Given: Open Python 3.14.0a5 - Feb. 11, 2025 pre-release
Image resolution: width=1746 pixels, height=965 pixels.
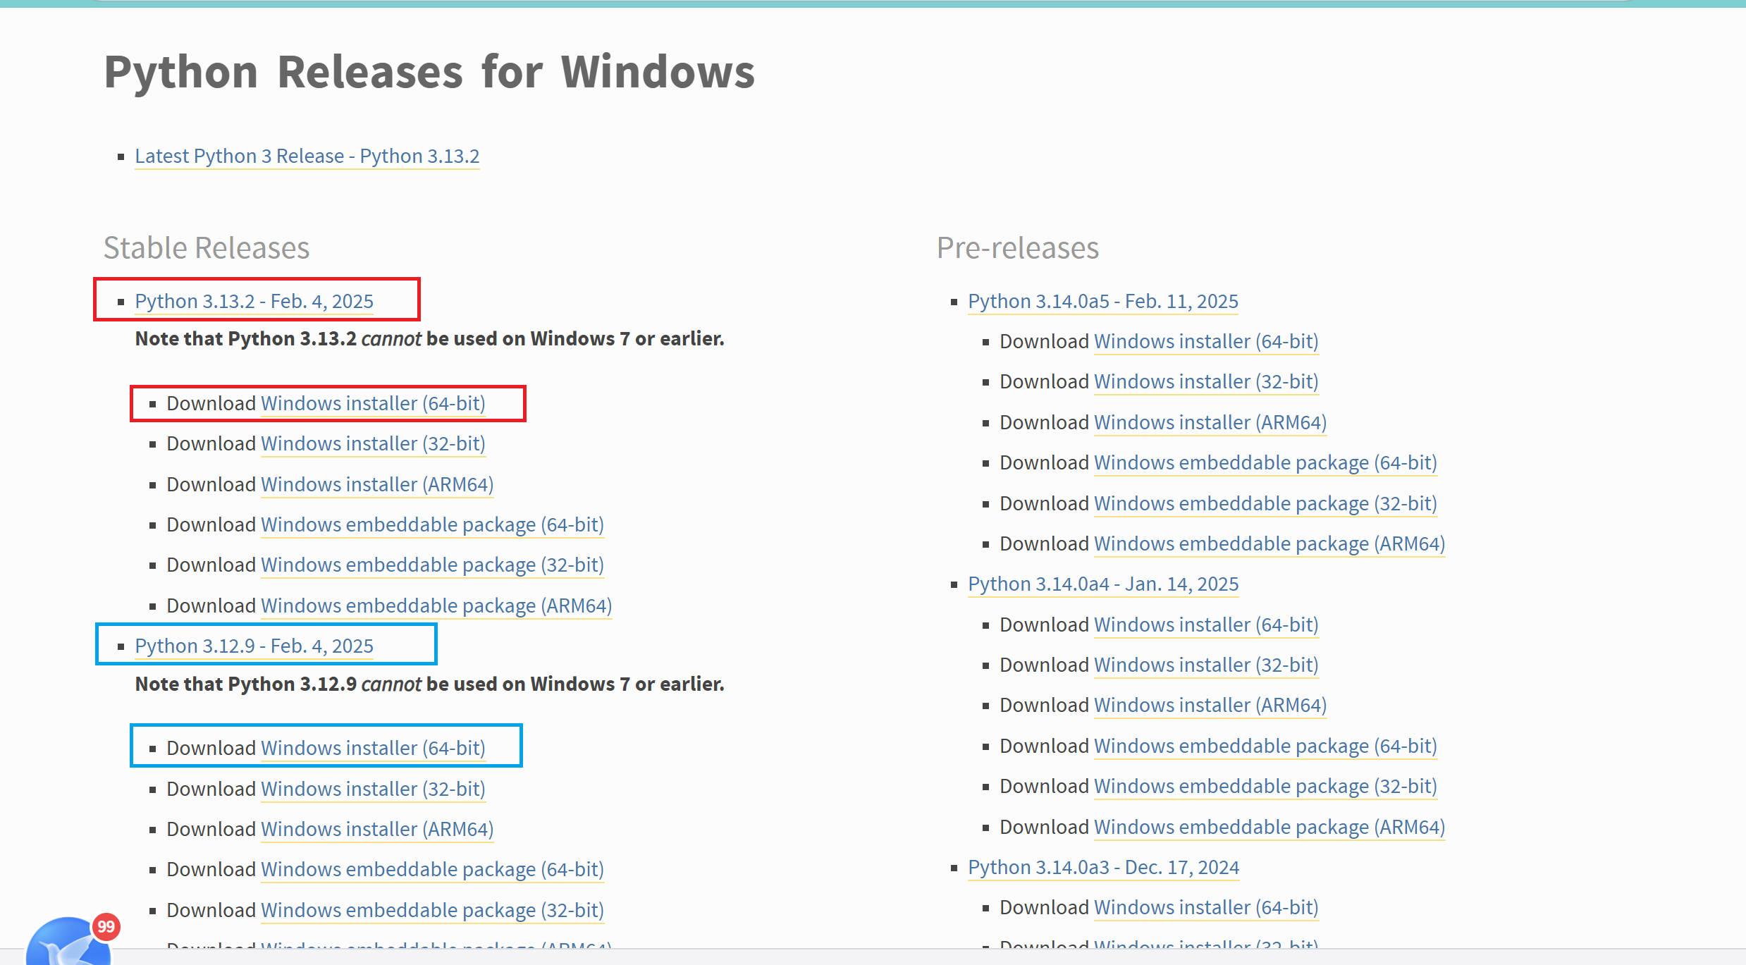Looking at the screenshot, I should (x=1102, y=301).
